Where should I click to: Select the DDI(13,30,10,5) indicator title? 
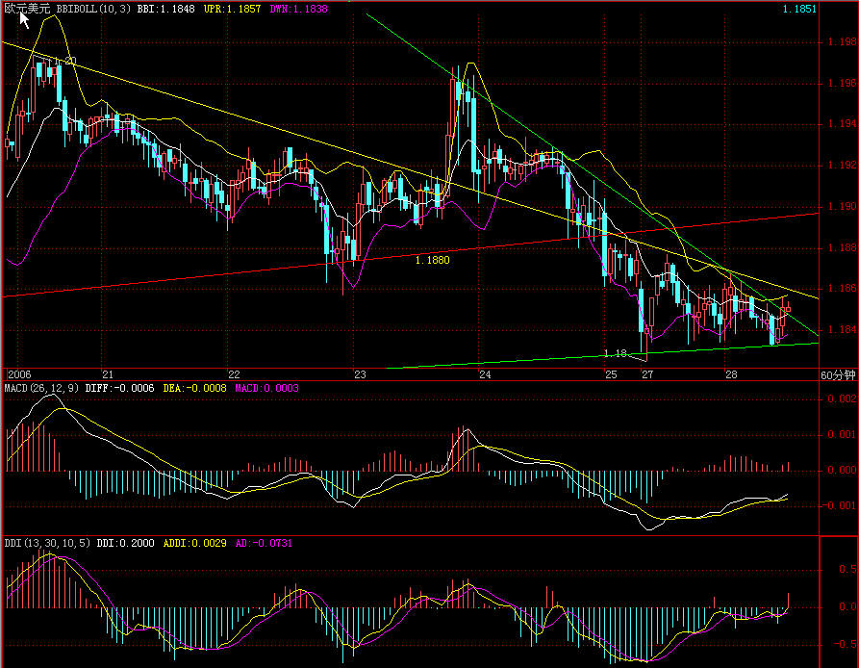(x=46, y=544)
